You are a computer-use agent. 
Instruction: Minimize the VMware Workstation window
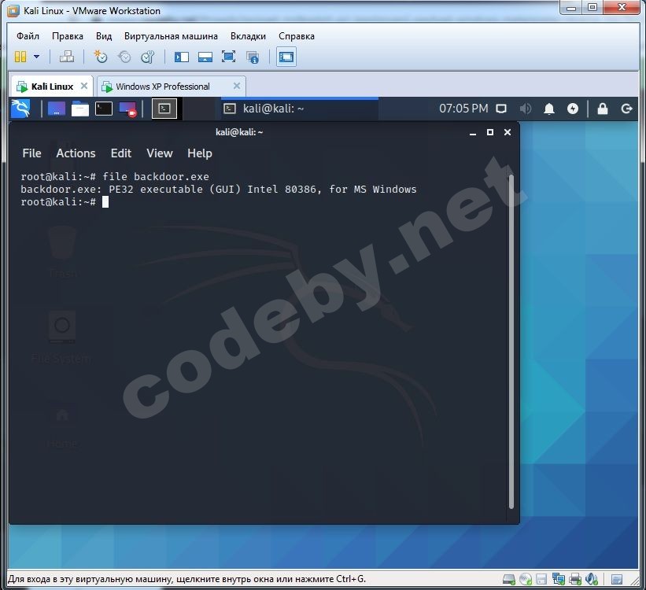click(x=571, y=7)
